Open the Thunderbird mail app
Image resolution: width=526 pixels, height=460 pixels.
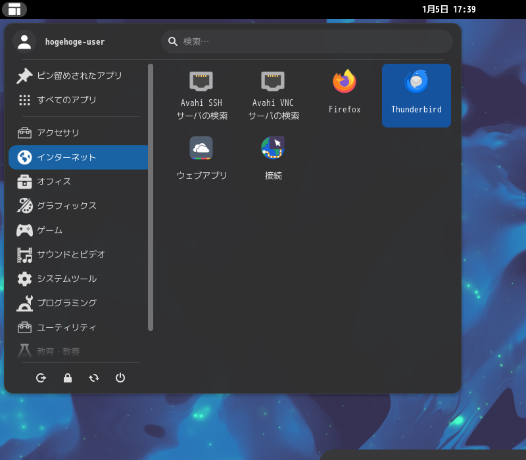point(416,95)
